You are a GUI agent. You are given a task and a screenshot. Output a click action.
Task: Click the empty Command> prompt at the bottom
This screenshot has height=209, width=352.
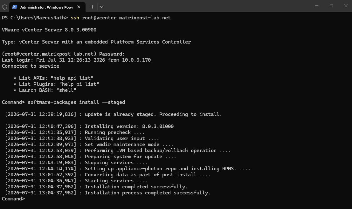click(13, 199)
